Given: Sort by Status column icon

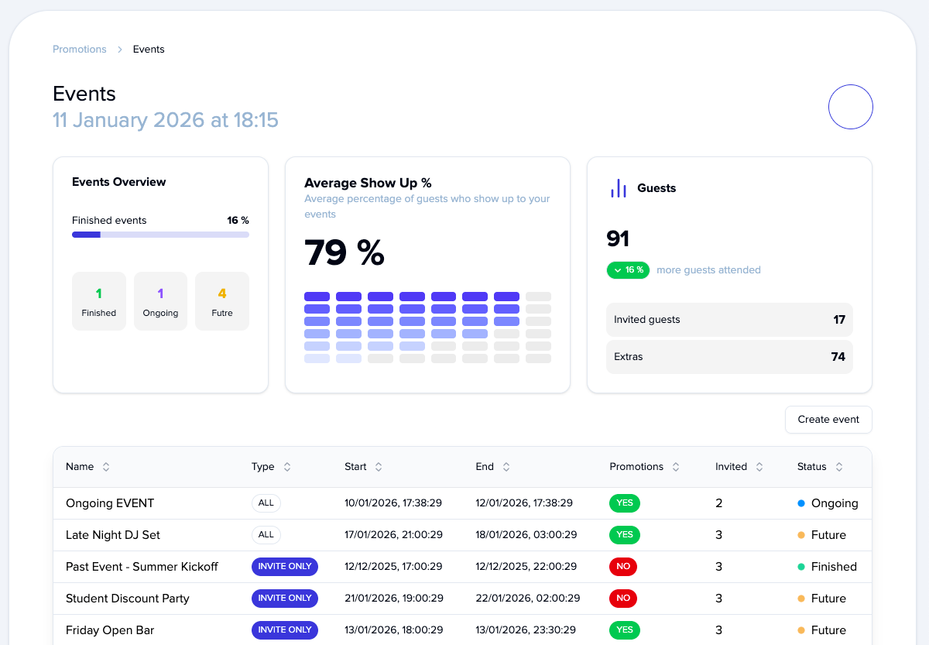Looking at the screenshot, I should (x=839, y=467).
